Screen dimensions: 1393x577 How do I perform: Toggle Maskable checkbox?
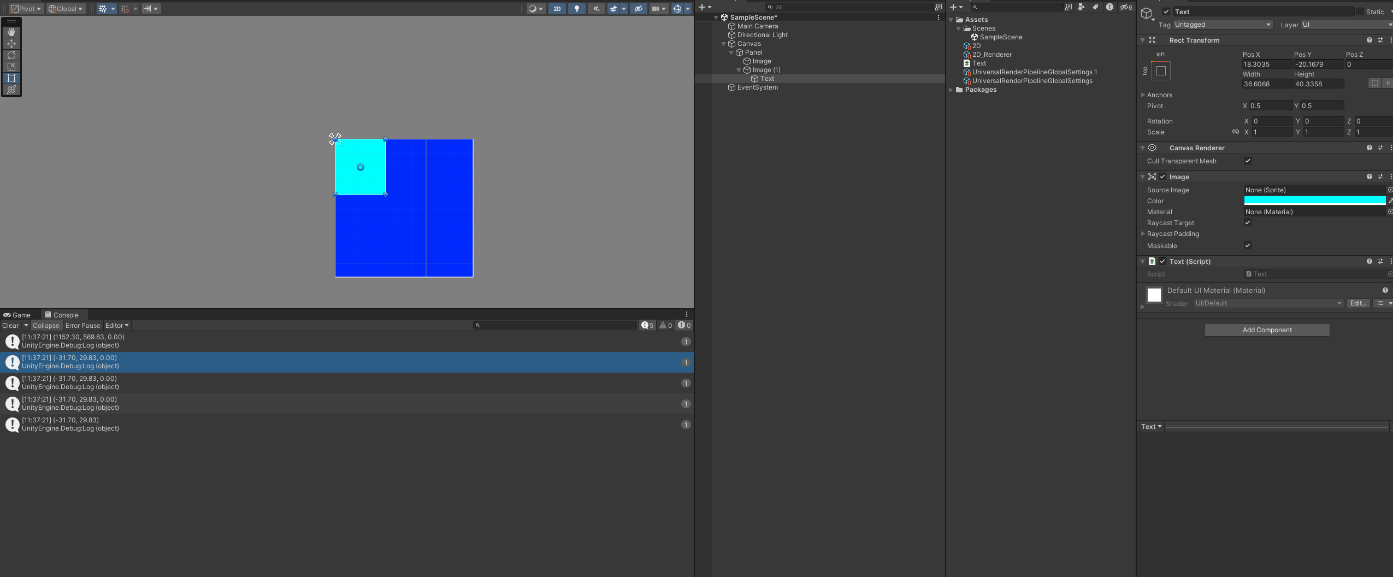pos(1248,245)
